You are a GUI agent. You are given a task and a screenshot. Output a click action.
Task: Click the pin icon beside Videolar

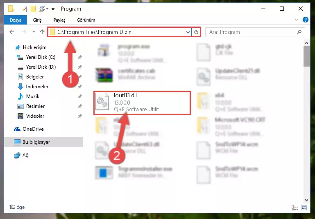[80, 116]
